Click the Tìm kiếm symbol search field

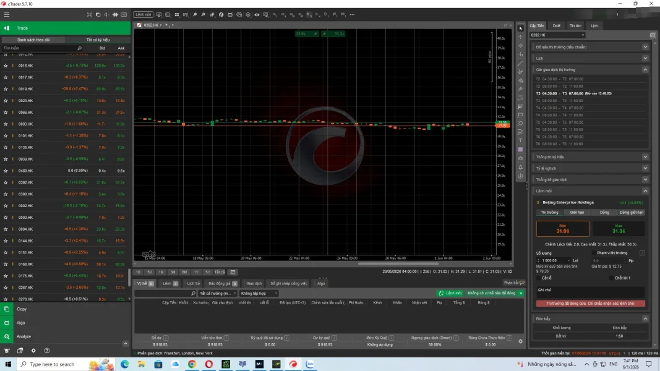(40, 48)
